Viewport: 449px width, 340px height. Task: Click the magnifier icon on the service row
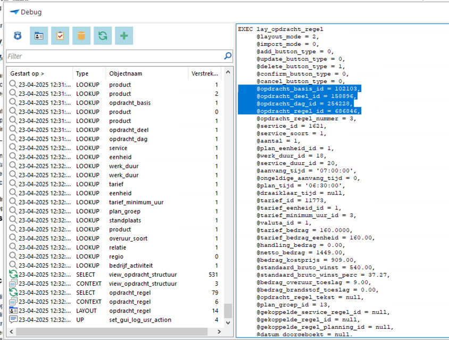[x=13, y=147]
